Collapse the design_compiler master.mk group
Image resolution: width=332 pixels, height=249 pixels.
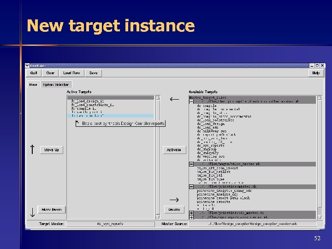point(191,101)
